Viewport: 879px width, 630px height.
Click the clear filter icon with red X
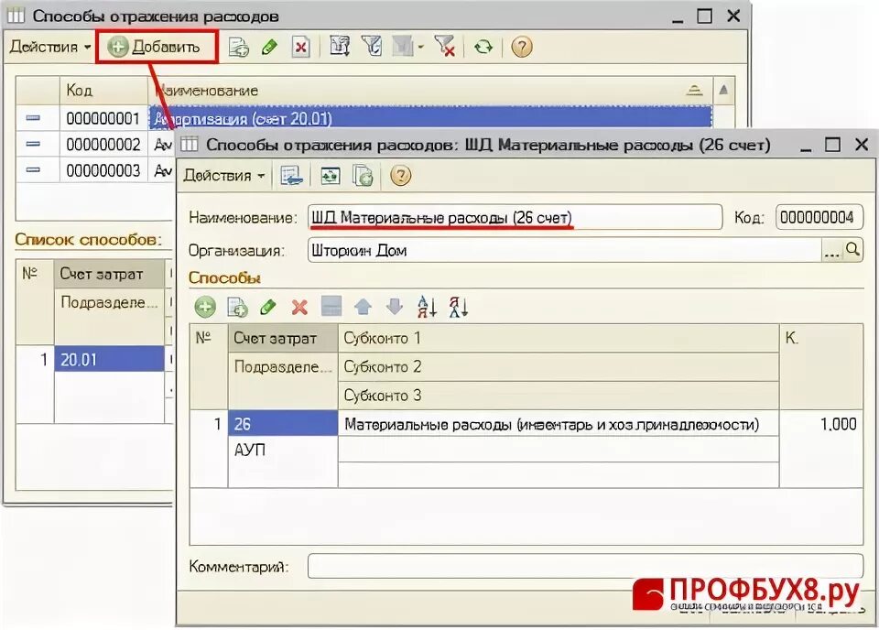point(446,46)
